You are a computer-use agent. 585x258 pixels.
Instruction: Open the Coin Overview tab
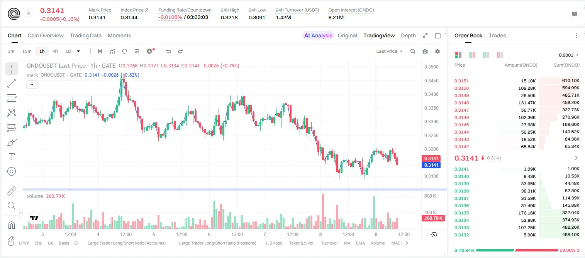46,35
